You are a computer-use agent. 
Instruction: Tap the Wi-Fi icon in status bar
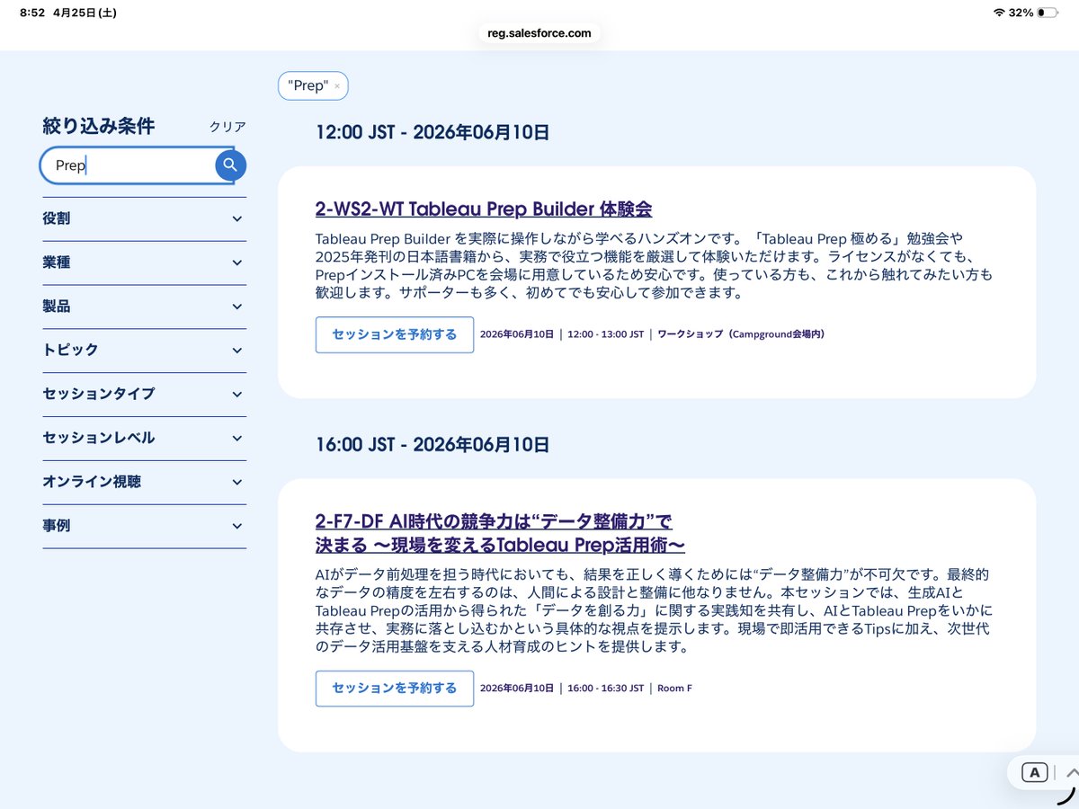pos(999,13)
